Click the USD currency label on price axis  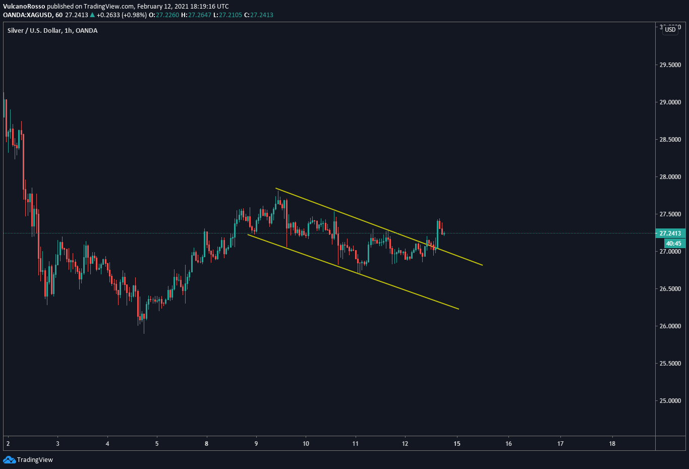[670, 30]
